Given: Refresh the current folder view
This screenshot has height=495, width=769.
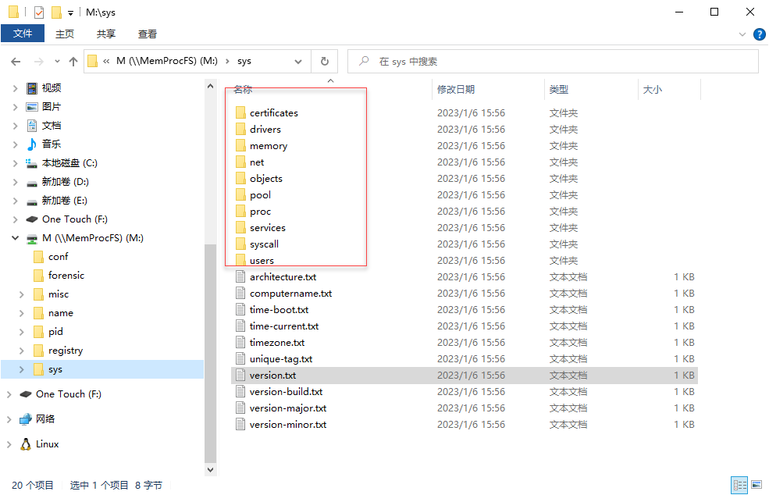Looking at the screenshot, I should (324, 62).
